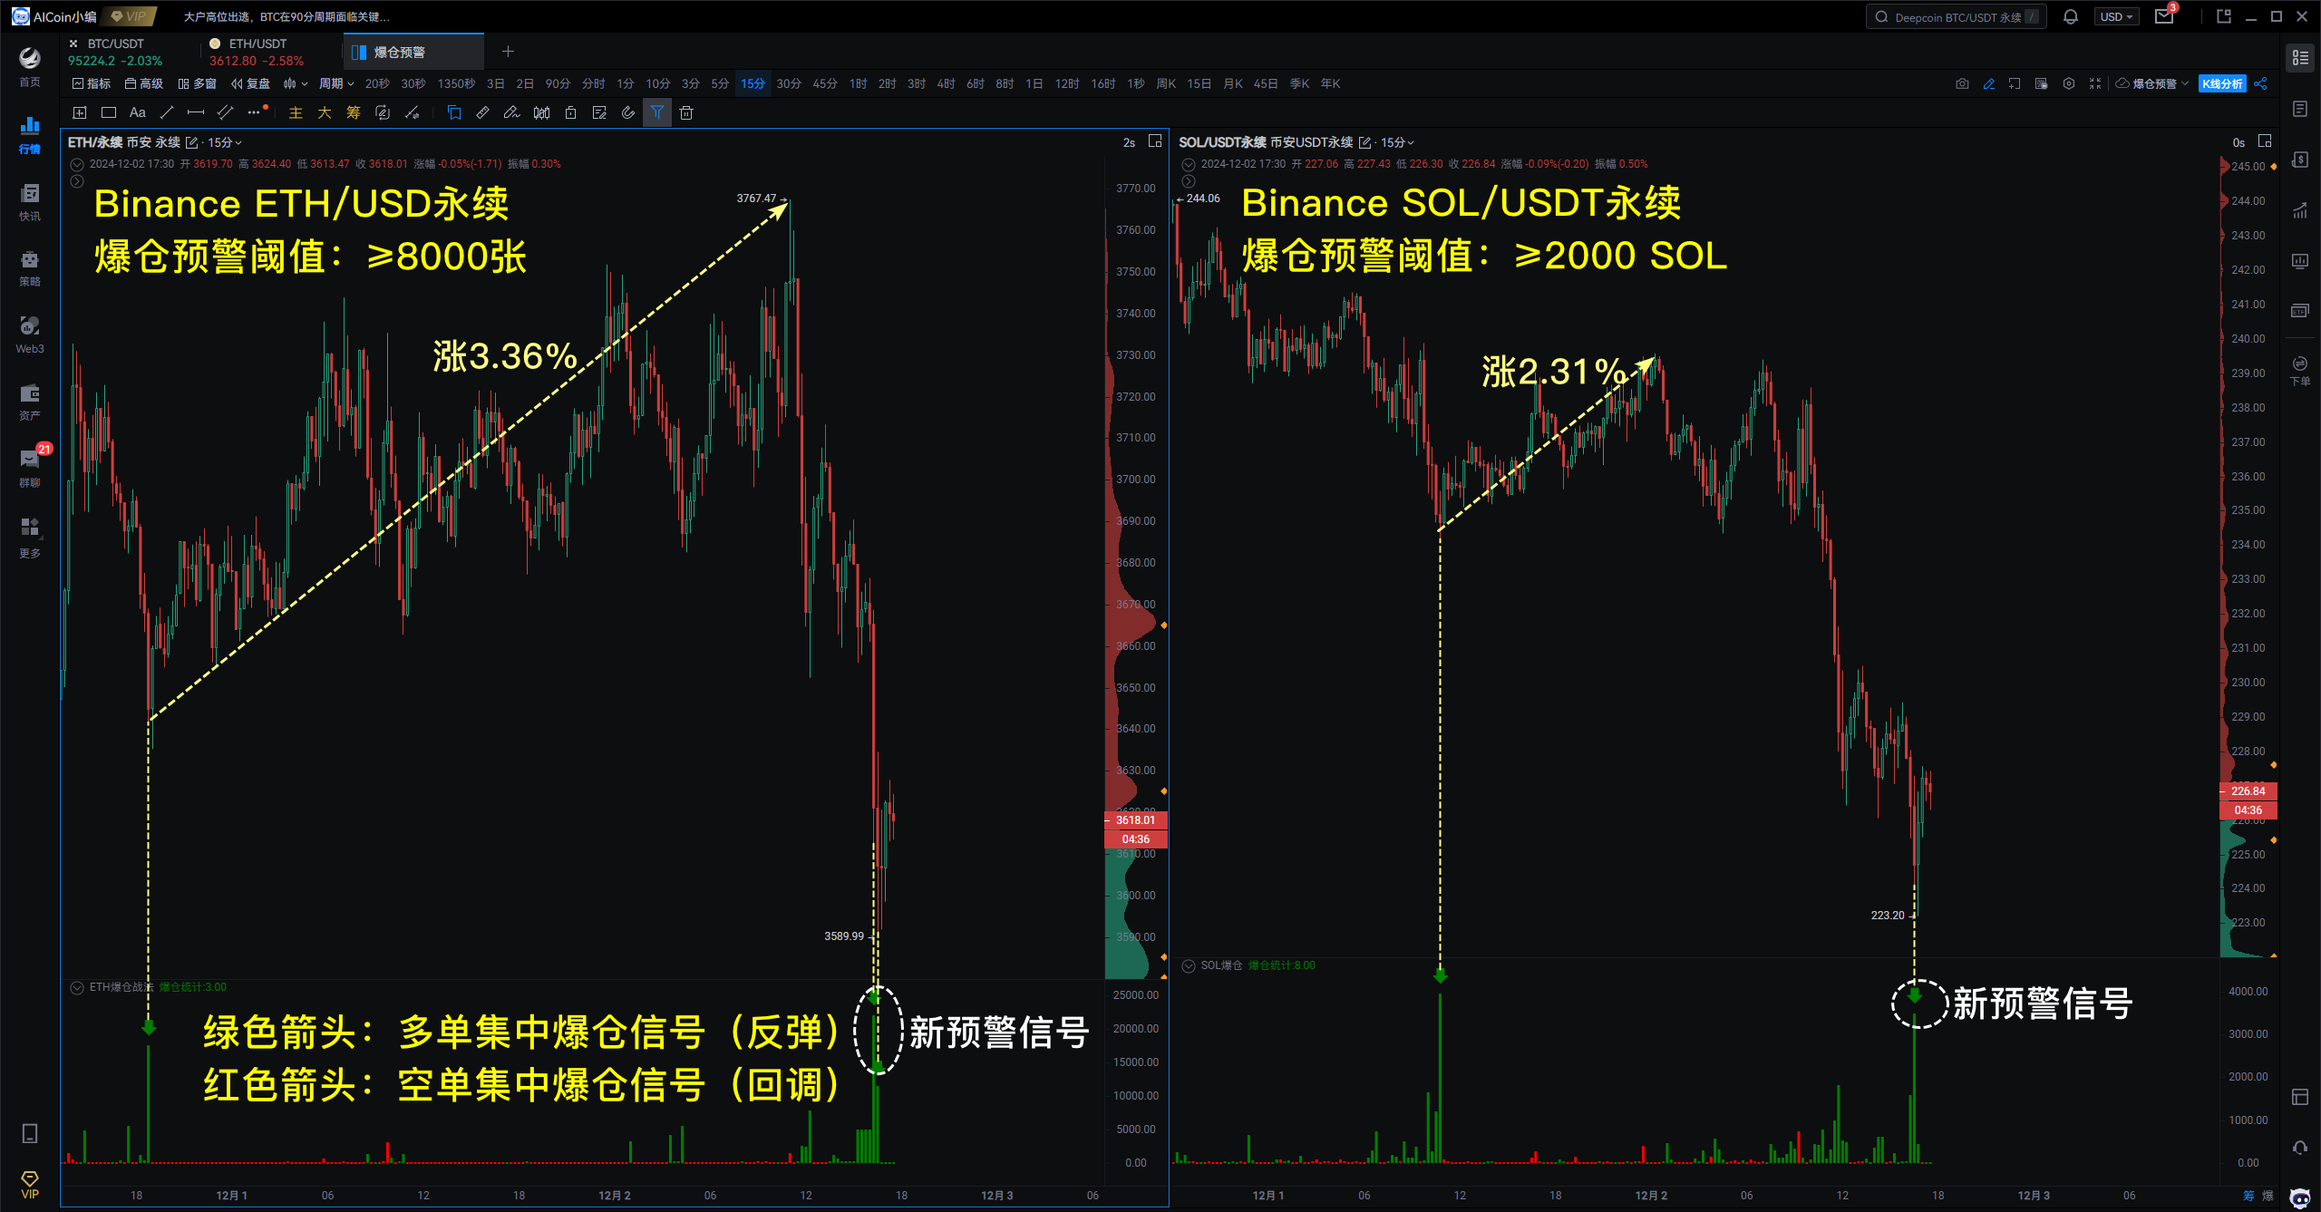Click the ruler measure tool

pos(482,112)
